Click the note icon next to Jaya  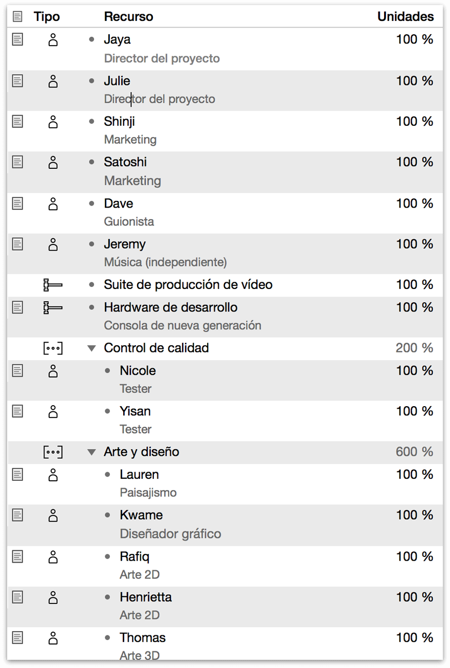(16, 39)
